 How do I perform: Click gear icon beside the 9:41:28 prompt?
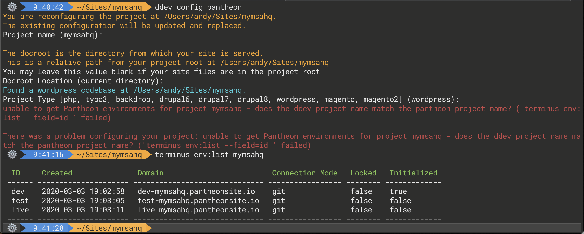coord(12,228)
